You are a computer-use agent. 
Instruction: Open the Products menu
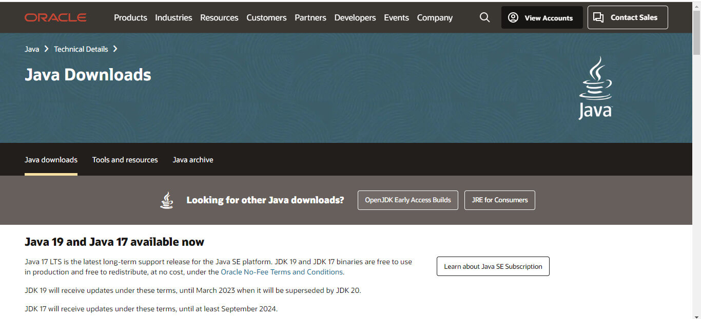130,17
